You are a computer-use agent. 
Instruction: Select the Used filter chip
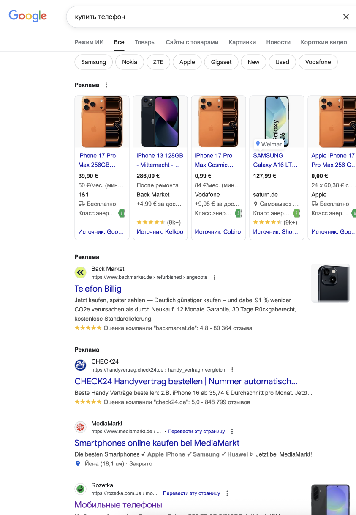(282, 62)
